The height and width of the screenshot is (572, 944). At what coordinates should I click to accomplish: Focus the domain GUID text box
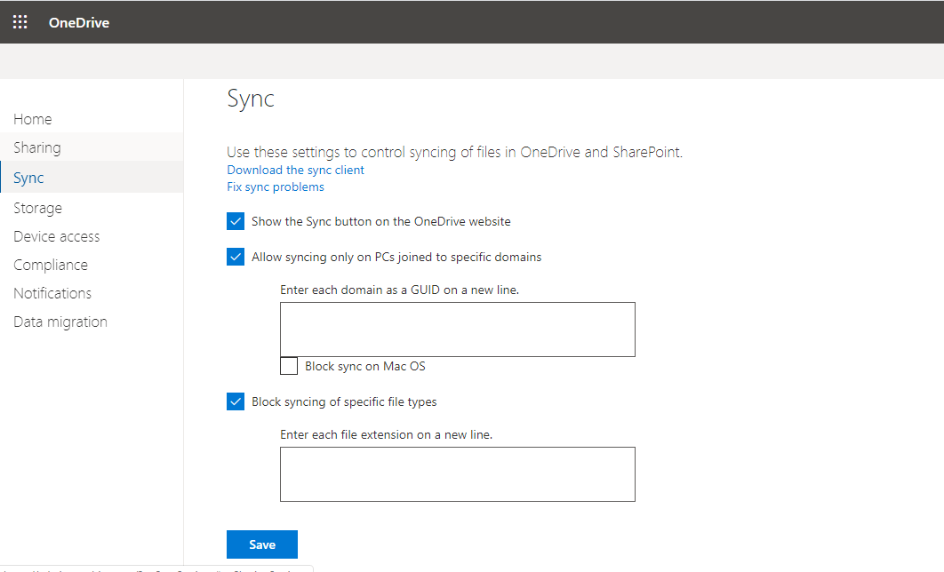click(x=458, y=330)
